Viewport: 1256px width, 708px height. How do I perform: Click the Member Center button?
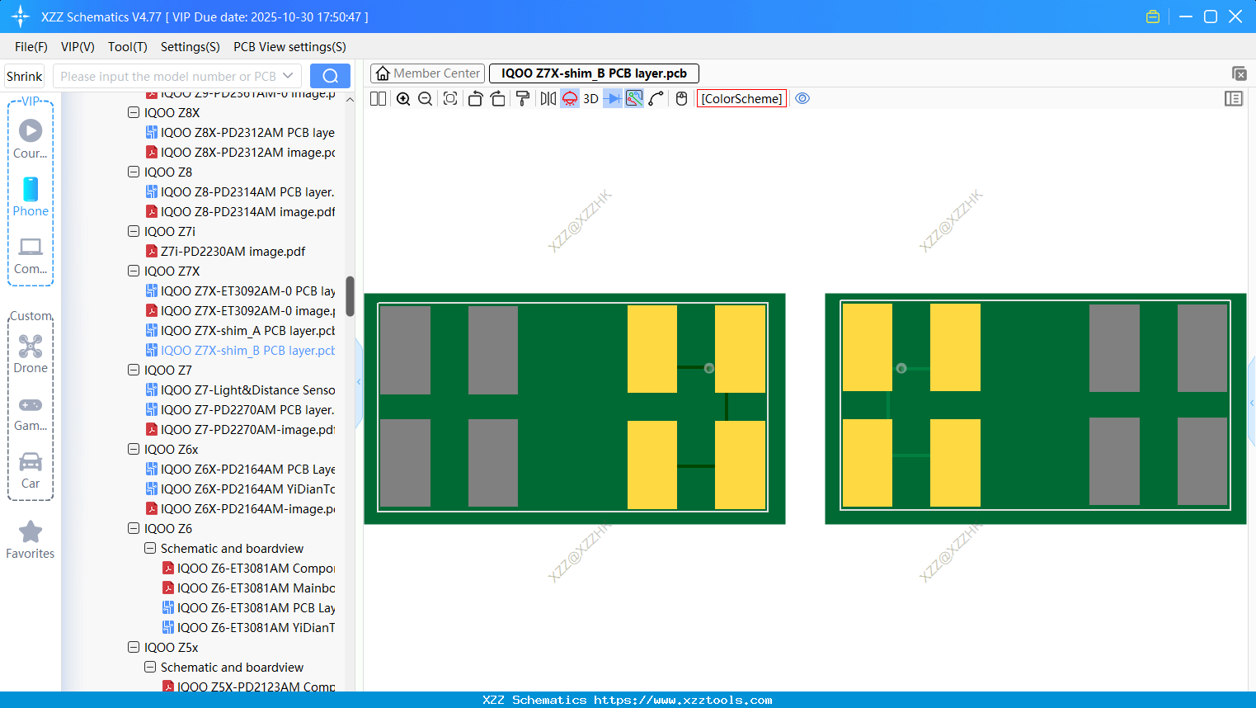[x=427, y=73]
